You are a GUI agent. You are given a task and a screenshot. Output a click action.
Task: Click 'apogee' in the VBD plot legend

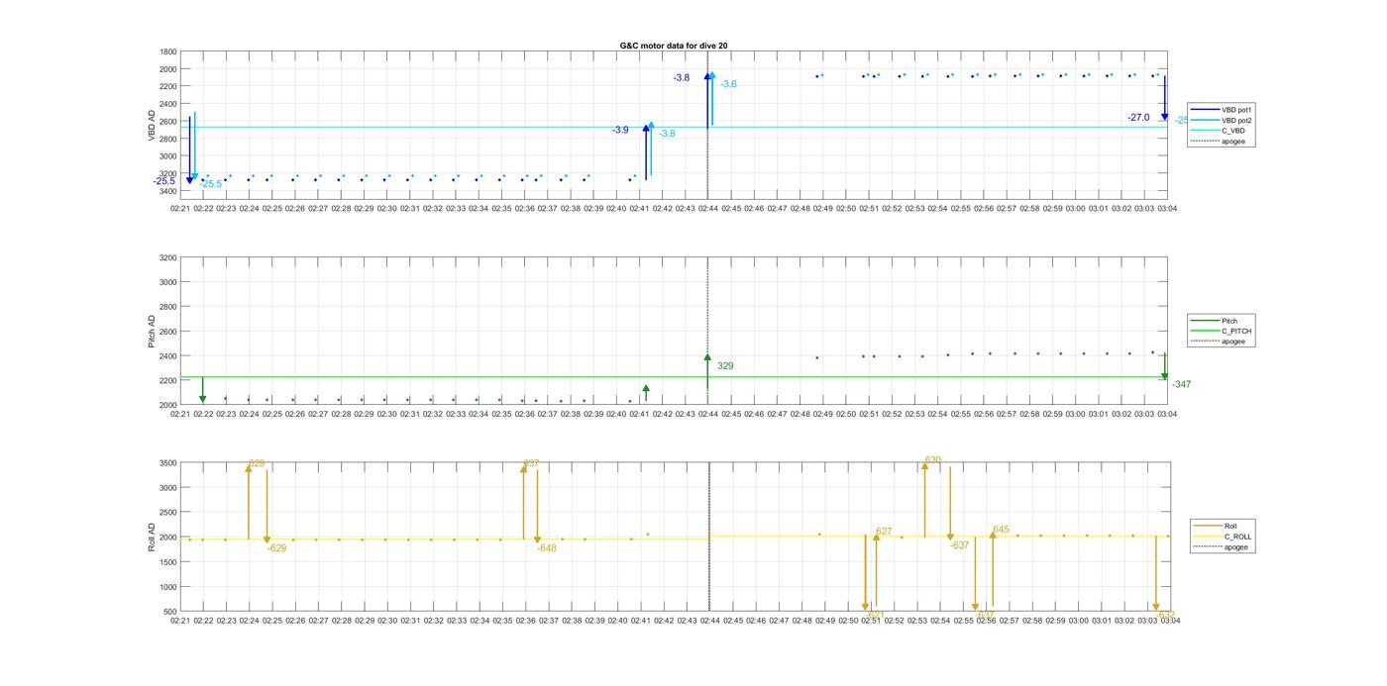pos(1222,141)
